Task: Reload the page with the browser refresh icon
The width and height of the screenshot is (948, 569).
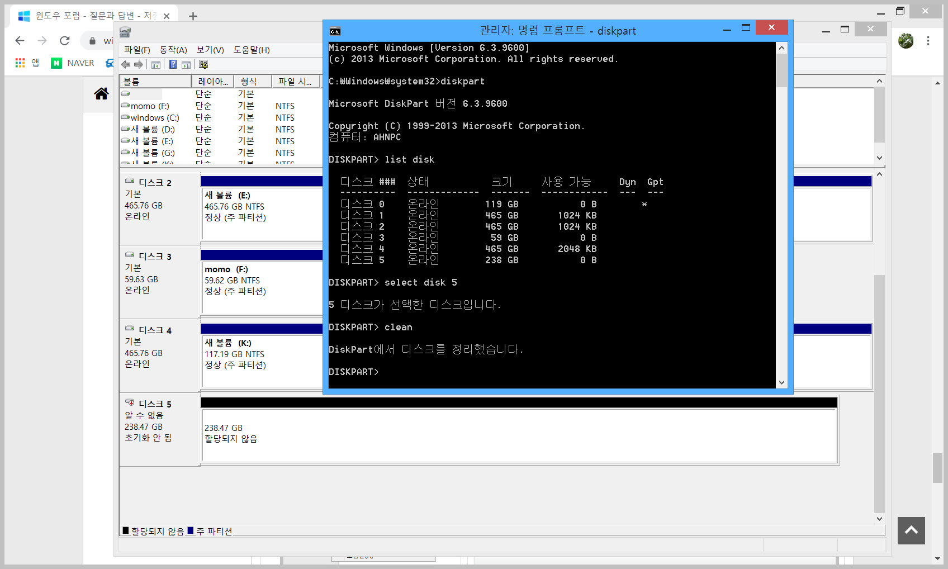Action: tap(65, 41)
